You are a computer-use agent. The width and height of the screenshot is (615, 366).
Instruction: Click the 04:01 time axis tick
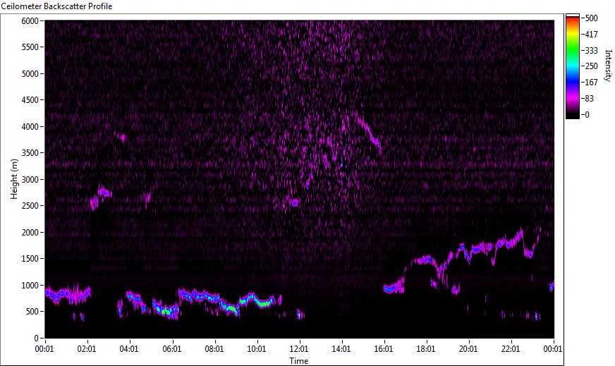[129, 349]
